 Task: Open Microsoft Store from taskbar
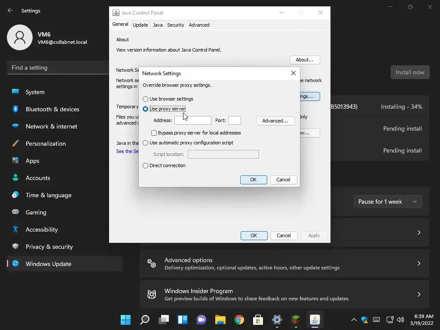tap(258, 320)
